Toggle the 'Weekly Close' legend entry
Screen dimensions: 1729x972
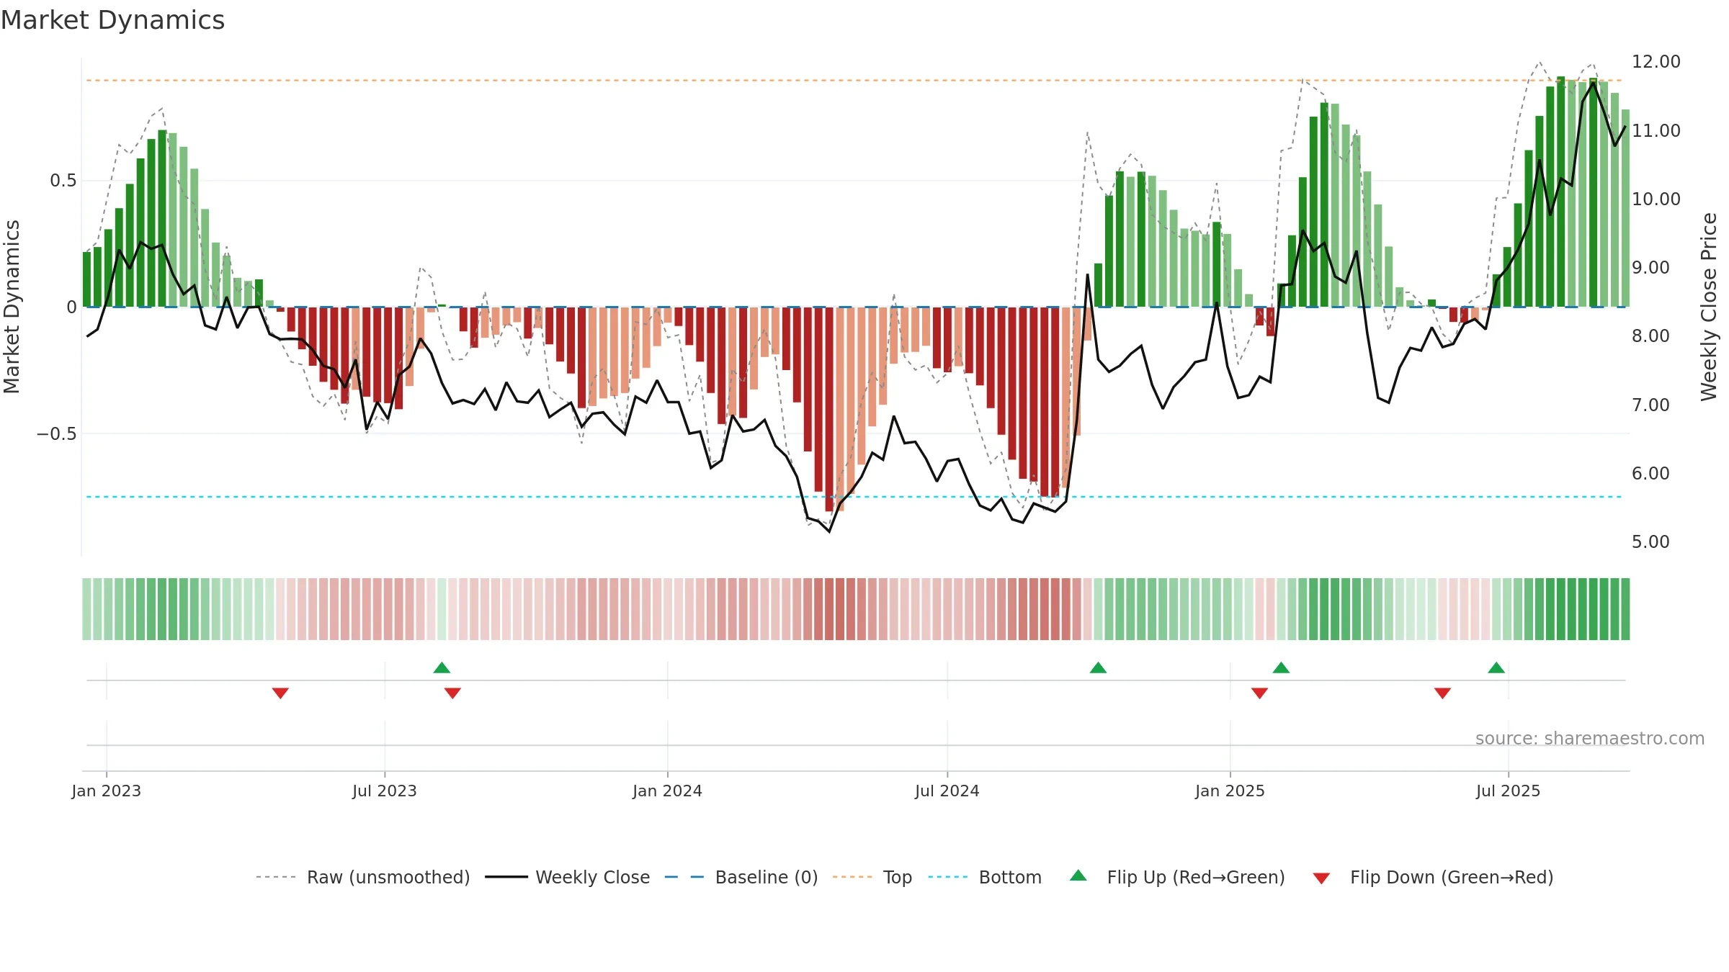click(567, 877)
